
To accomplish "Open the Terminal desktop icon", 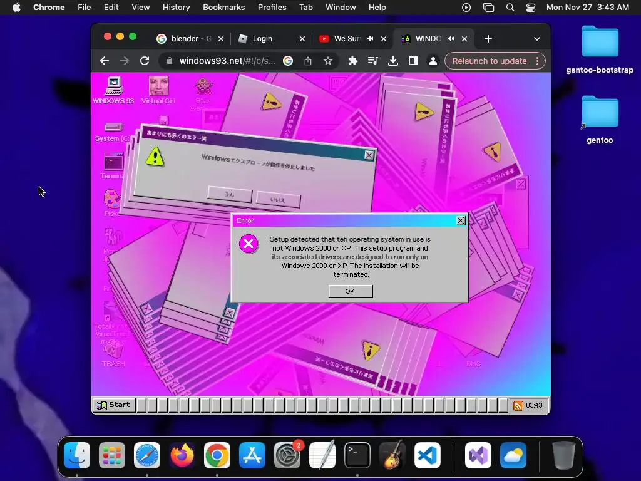I will tap(113, 166).
